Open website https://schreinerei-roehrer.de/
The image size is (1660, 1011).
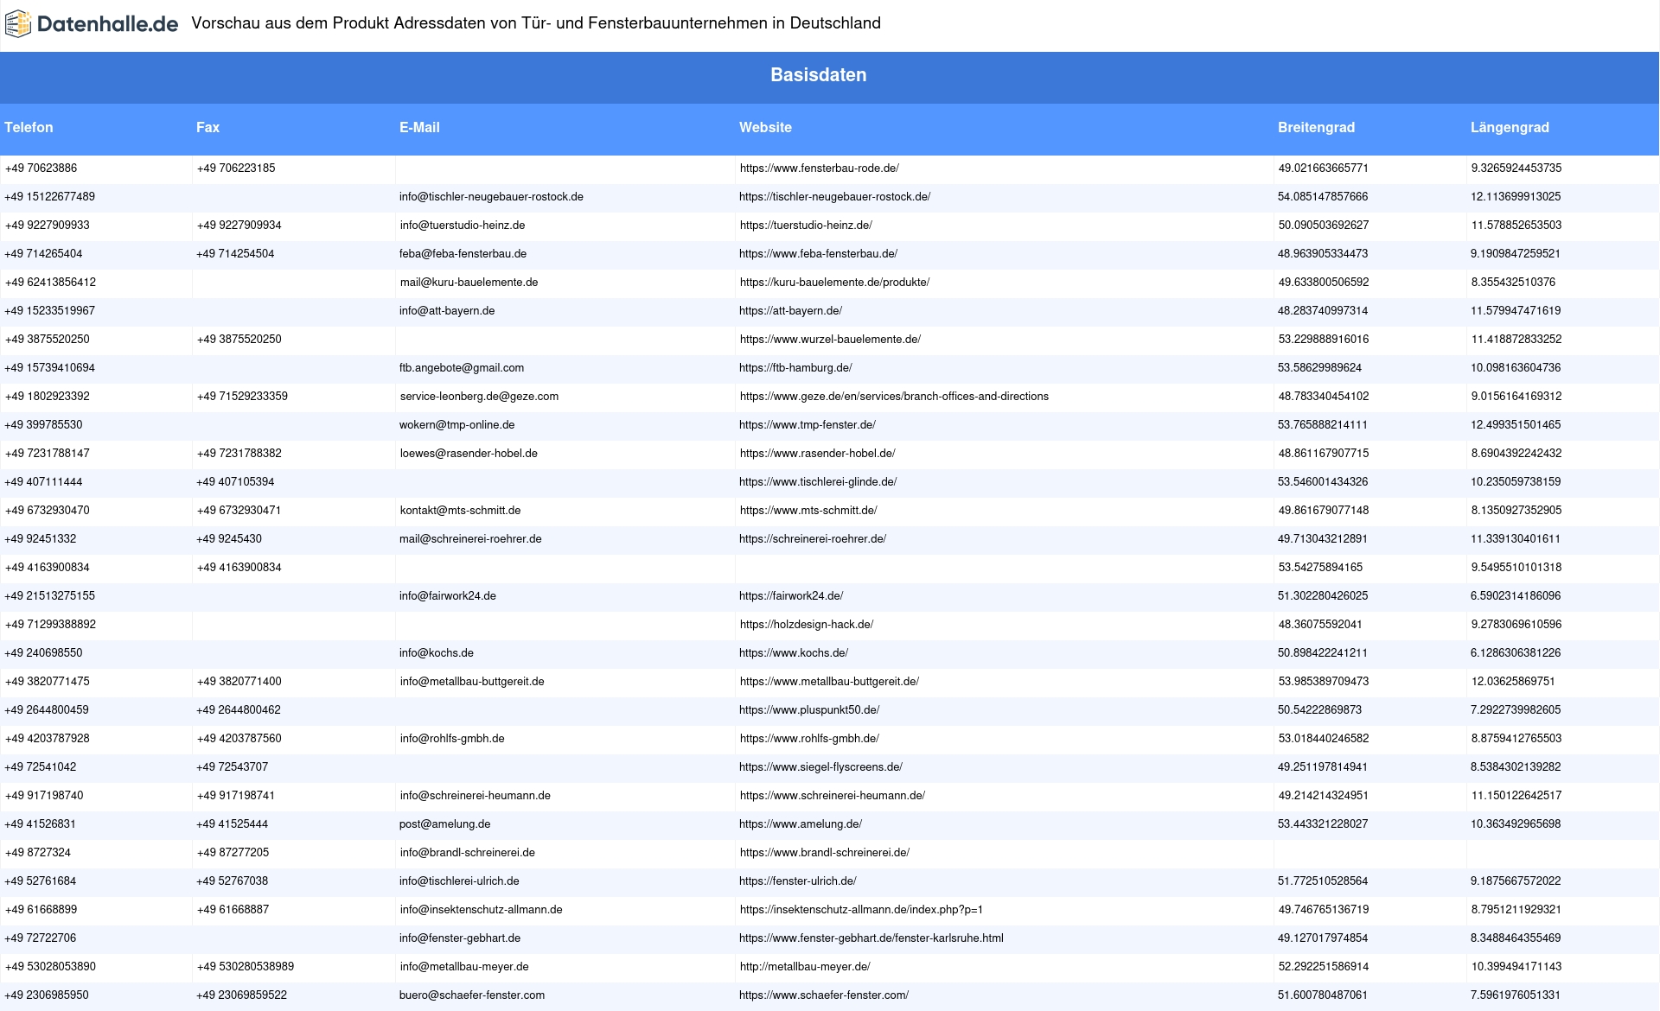click(813, 539)
